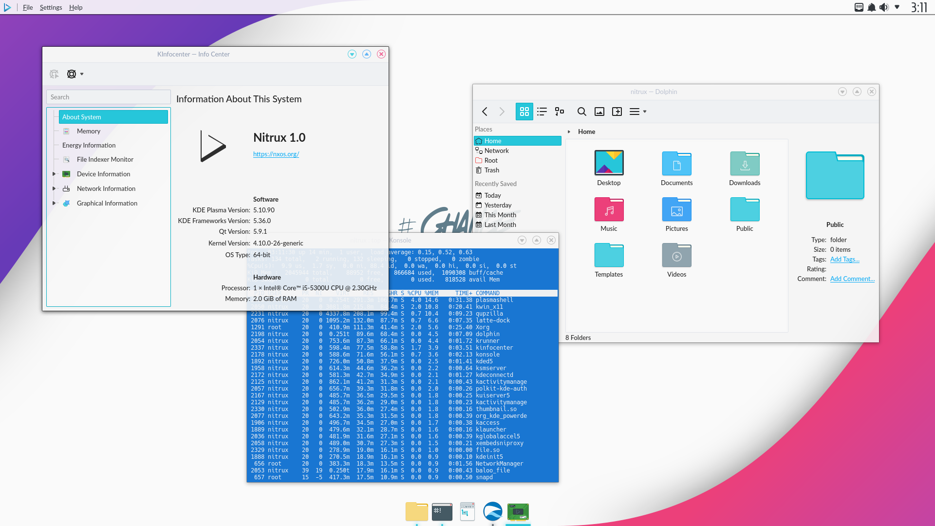Show files saved Yesterday in Dolphin
Image resolution: width=935 pixels, height=526 pixels.
tap(518, 205)
